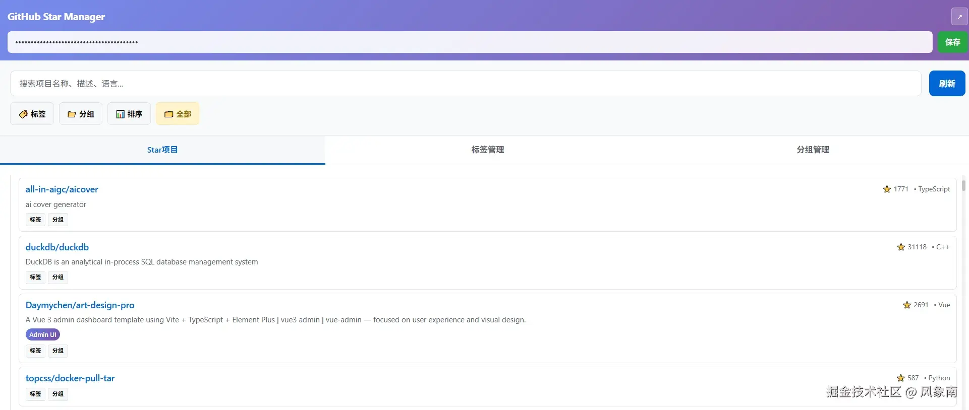Click the Python language label
969x410 pixels.
[x=939, y=378]
